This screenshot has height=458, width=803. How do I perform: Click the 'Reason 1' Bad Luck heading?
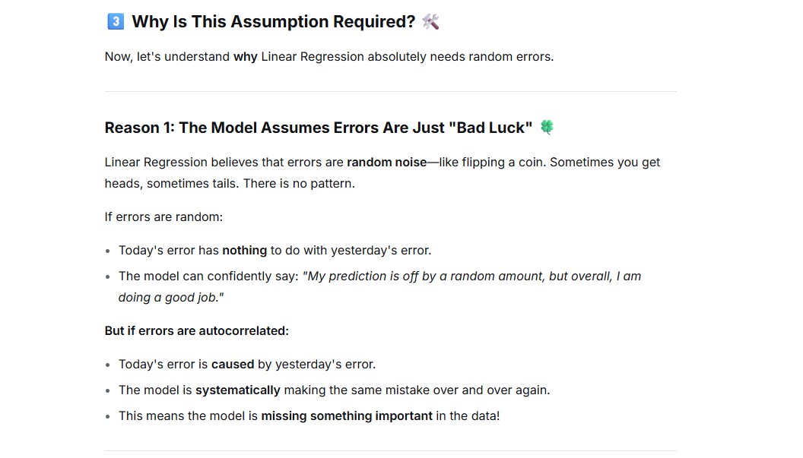[x=319, y=128]
